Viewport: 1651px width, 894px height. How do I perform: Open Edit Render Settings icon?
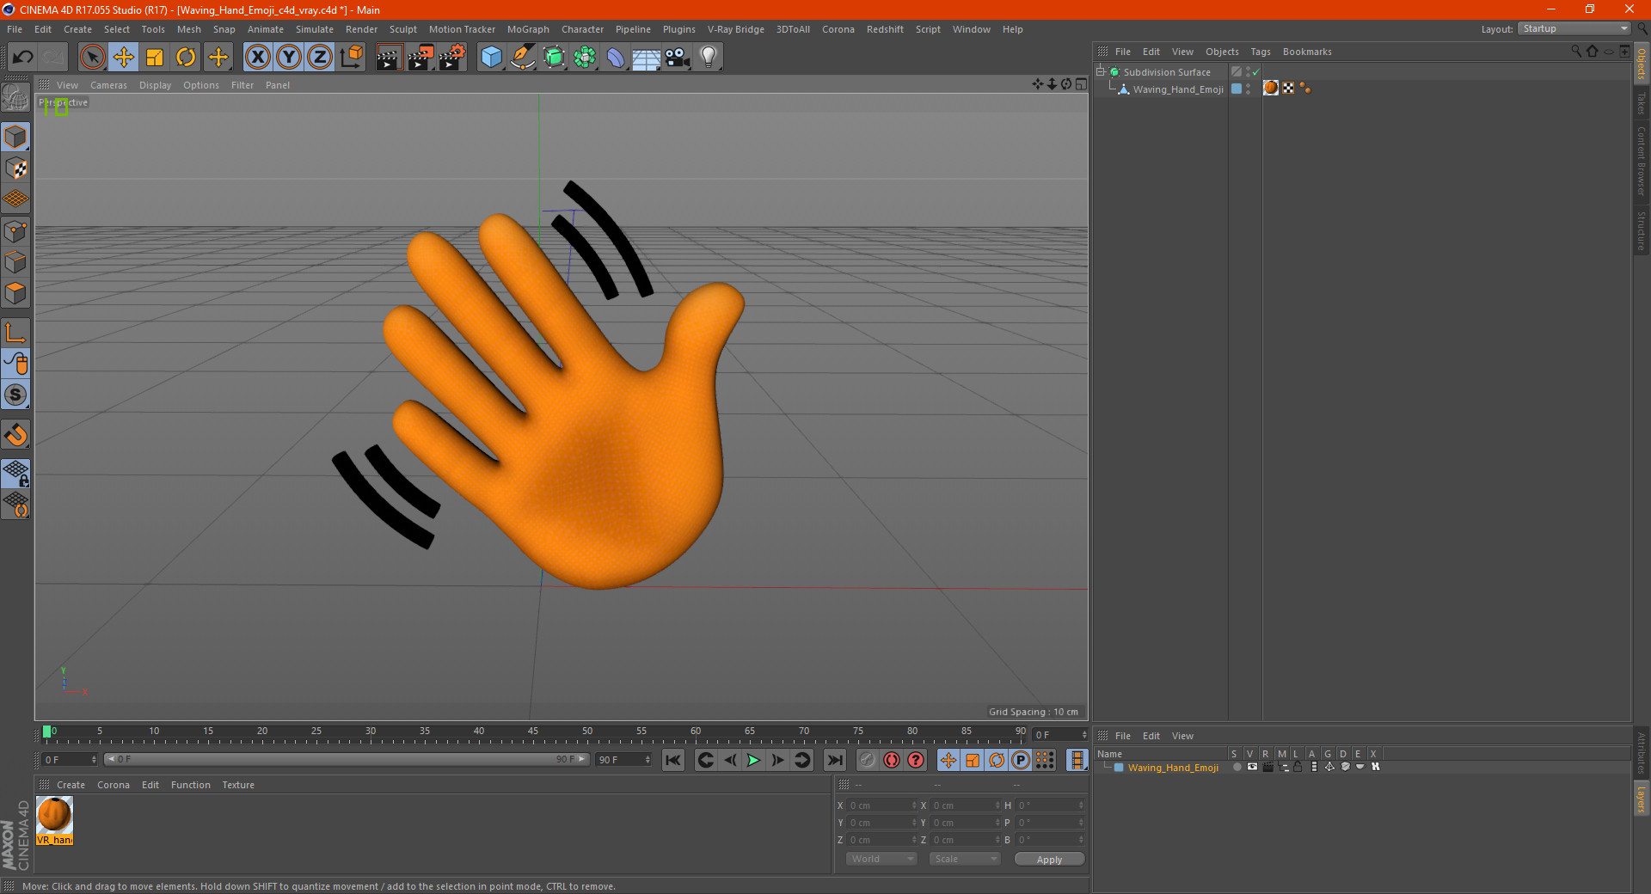coord(452,58)
